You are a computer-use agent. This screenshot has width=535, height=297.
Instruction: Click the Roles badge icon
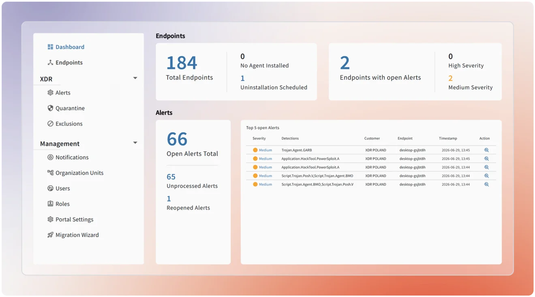(50, 204)
